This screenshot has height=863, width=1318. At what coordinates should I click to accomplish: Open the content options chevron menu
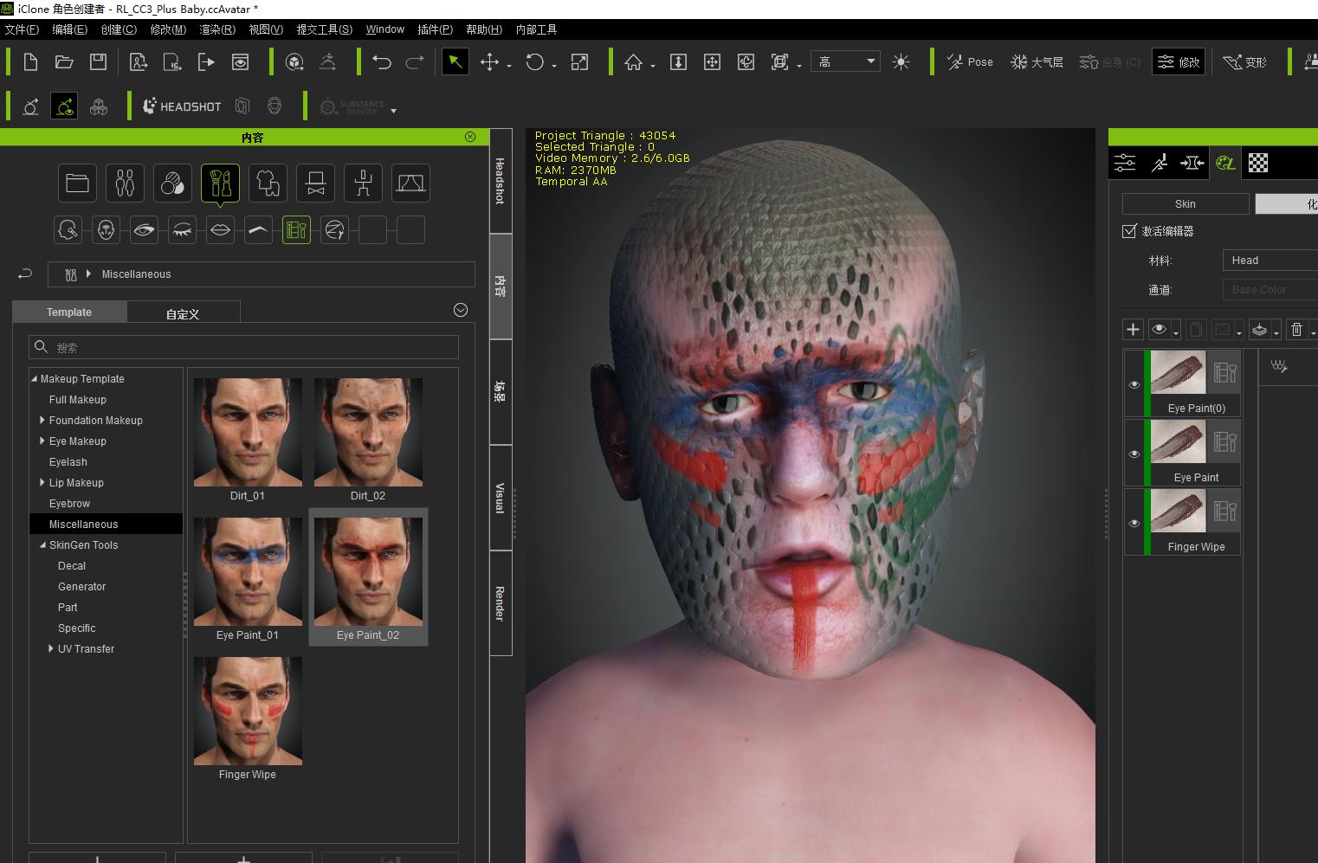pyautogui.click(x=461, y=310)
